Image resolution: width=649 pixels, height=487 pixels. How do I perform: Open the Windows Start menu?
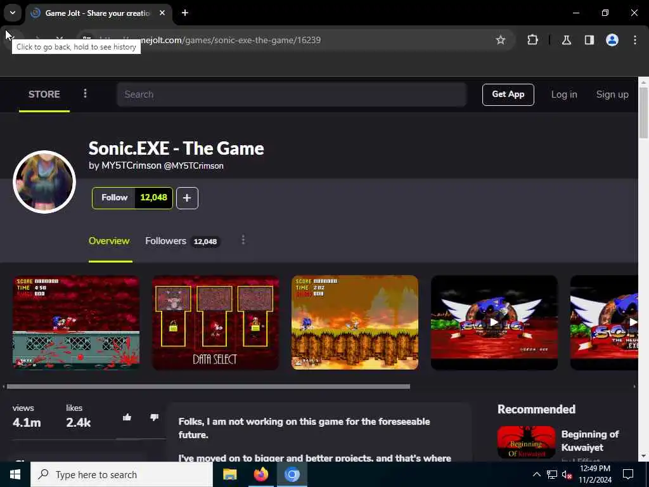(x=15, y=474)
